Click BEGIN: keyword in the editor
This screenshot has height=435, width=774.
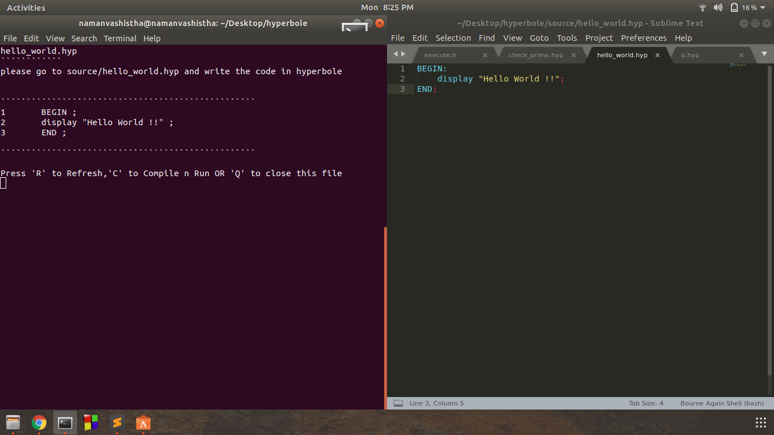432,69
